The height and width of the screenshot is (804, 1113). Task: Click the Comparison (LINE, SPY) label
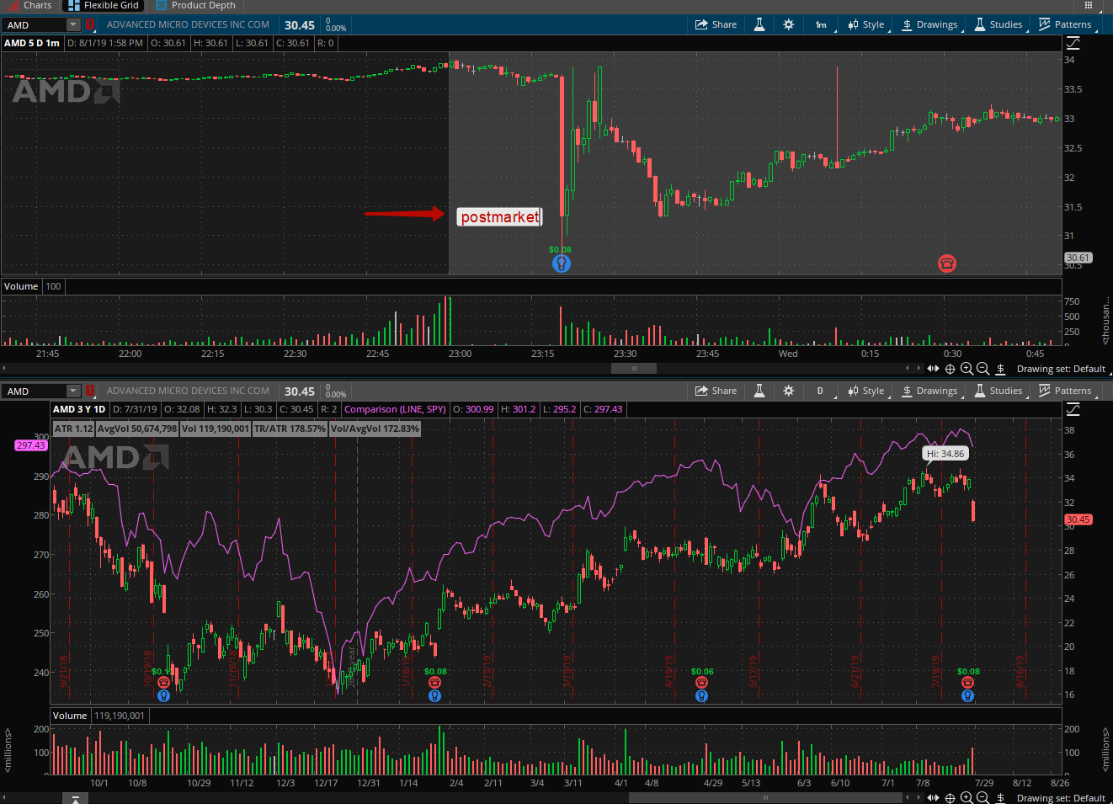395,409
